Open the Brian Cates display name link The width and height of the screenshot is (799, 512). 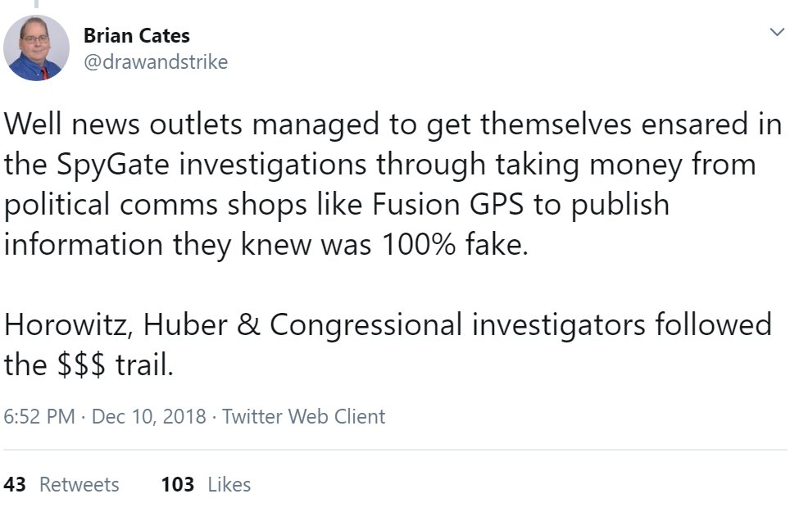tap(137, 35)
